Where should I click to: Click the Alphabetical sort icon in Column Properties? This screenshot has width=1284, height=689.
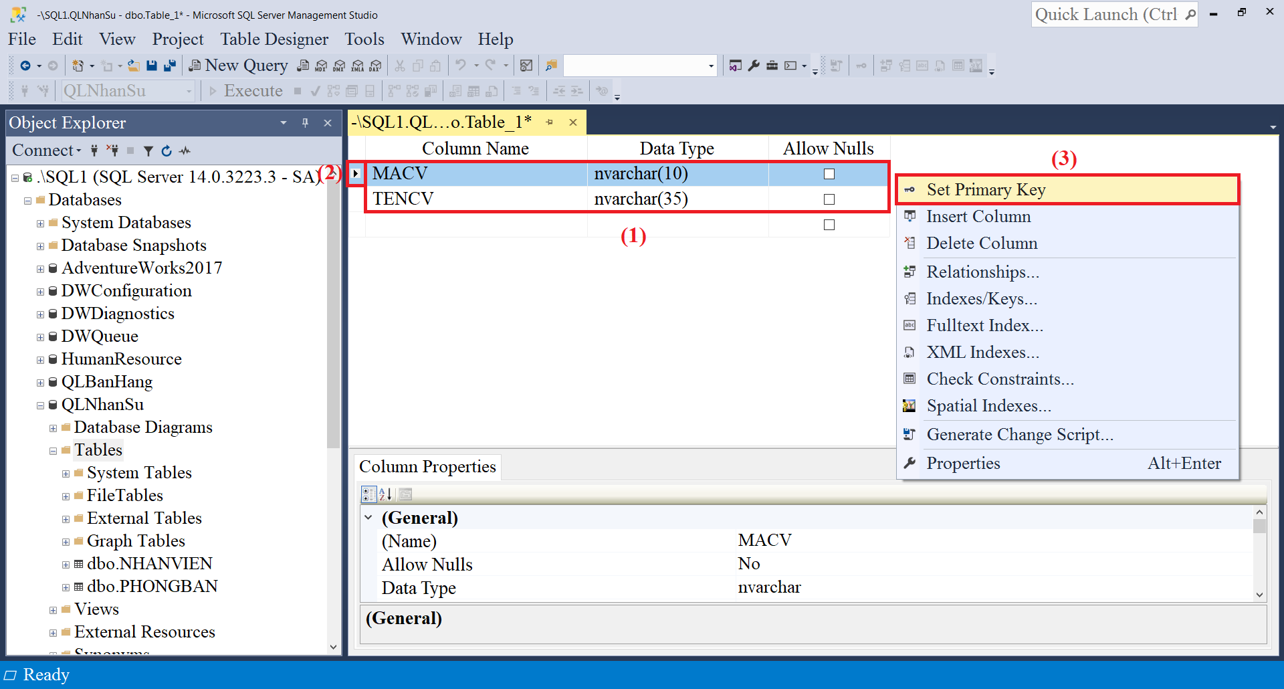pyautogui.click(x=386, y=494)
